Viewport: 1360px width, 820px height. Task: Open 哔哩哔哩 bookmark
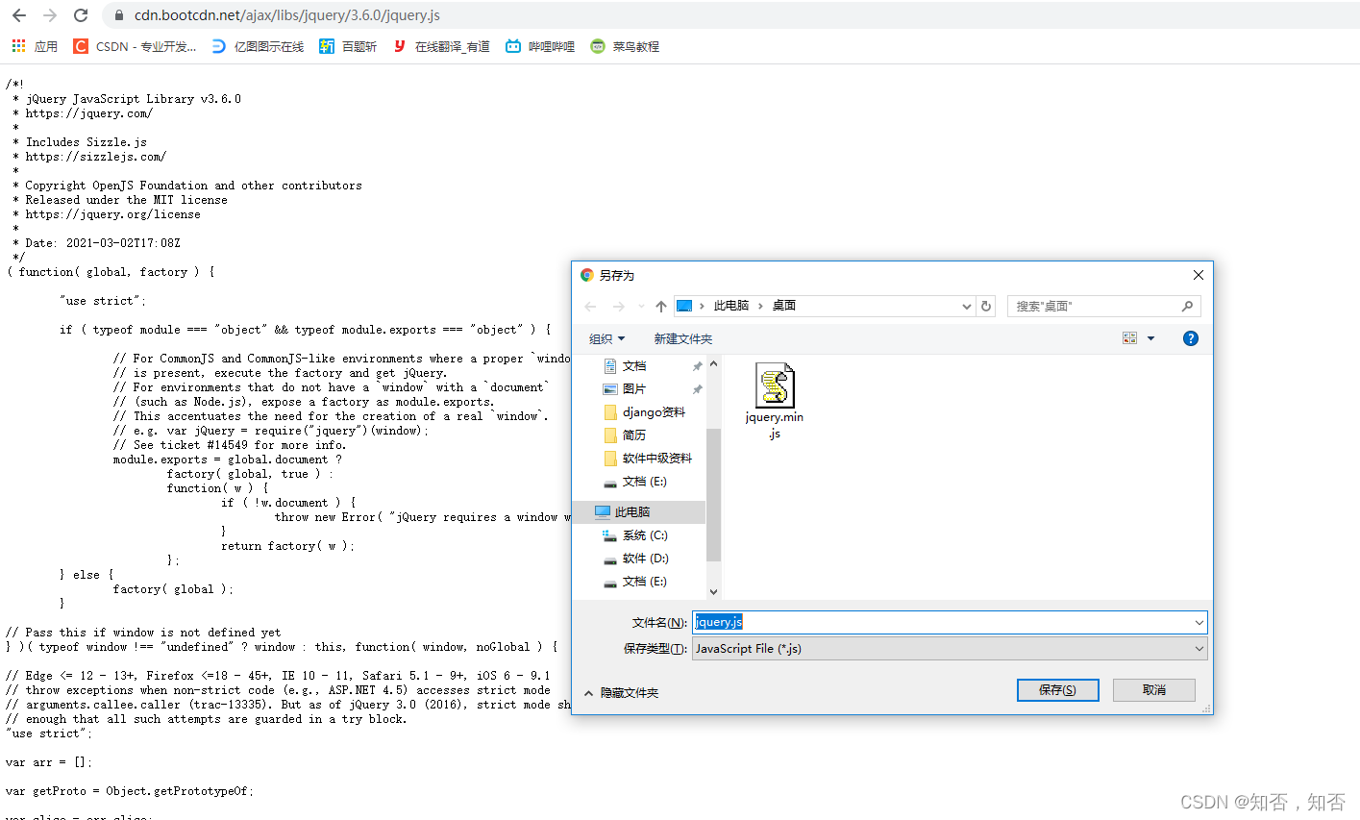tap(540, 46)
